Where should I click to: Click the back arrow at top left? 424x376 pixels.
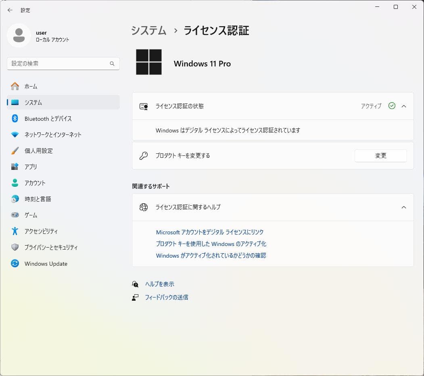10,10
